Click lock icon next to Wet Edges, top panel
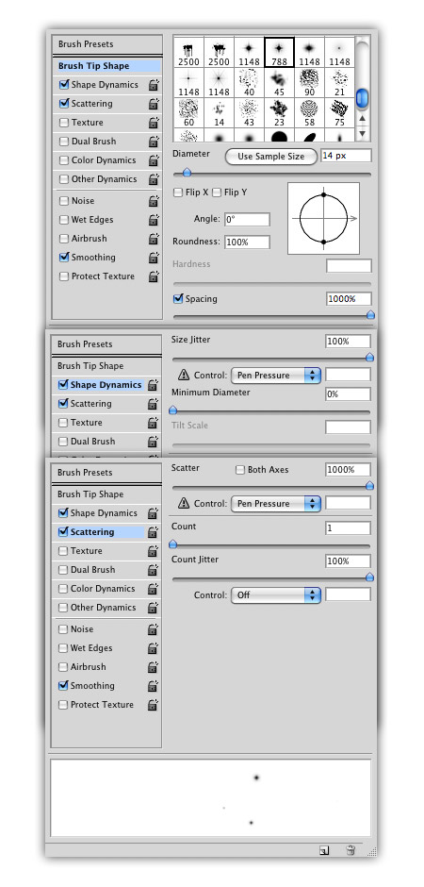The width and height of the screenshot is (424, 887). pyautogui.click(x=154, y=220)
